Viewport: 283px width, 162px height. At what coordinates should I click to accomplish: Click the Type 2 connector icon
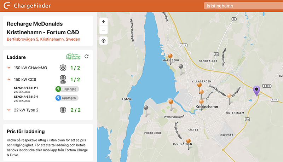(63, 110)
